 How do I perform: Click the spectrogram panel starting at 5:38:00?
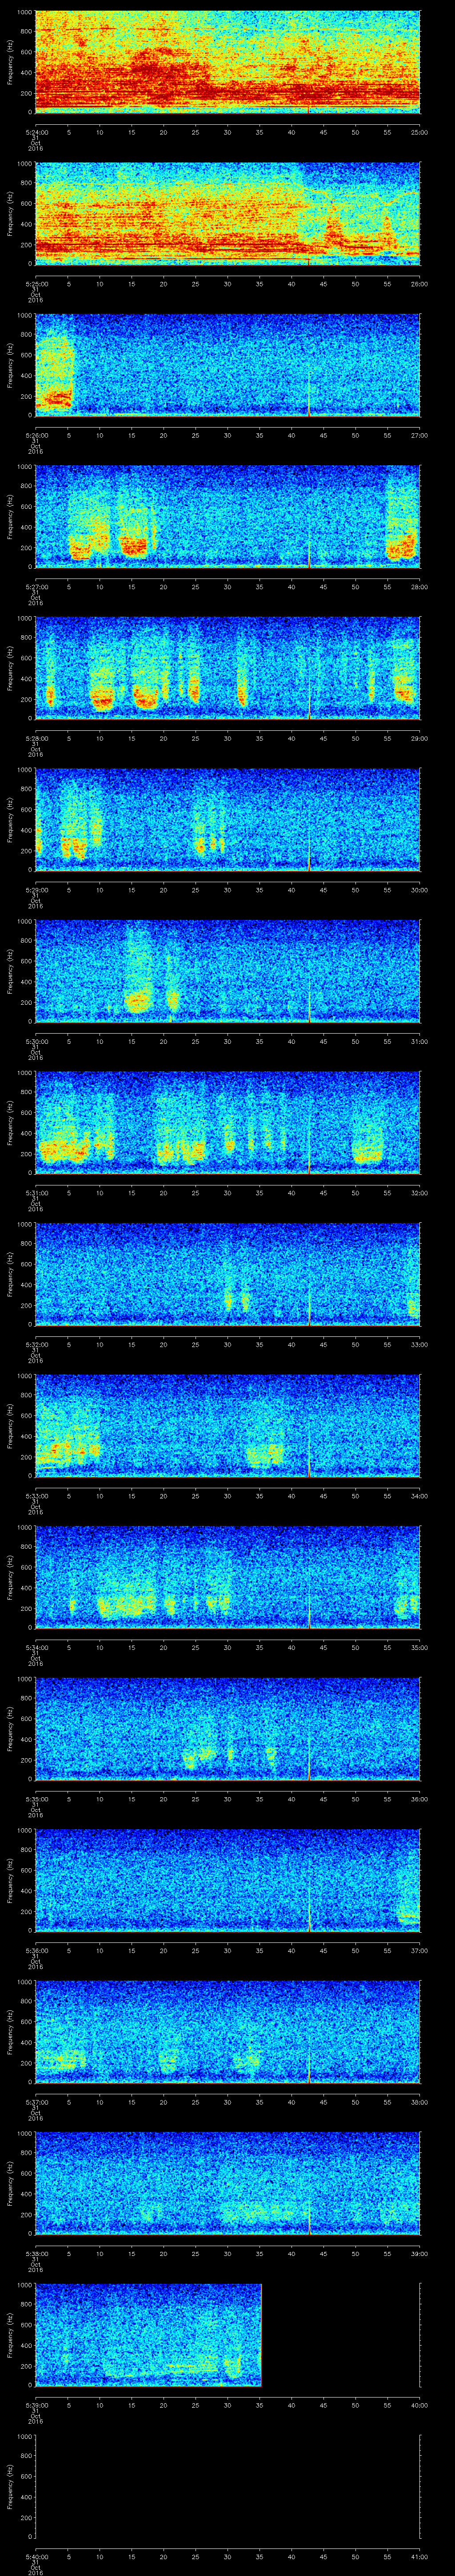[227, 2182]
